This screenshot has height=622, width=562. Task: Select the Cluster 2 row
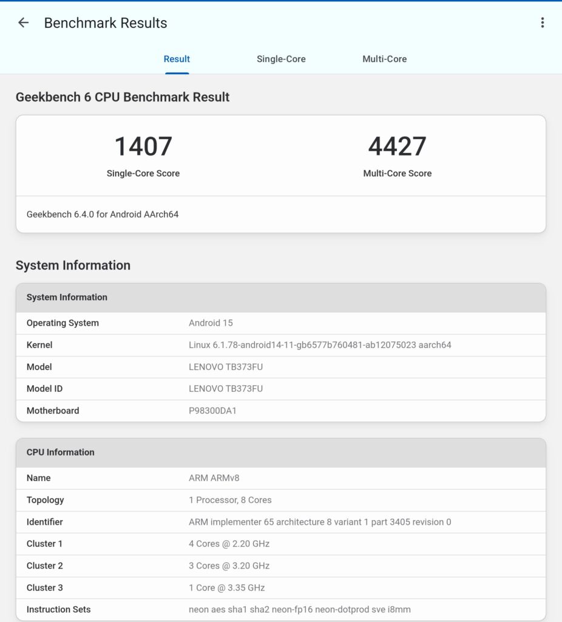click(x=280, y=566)
